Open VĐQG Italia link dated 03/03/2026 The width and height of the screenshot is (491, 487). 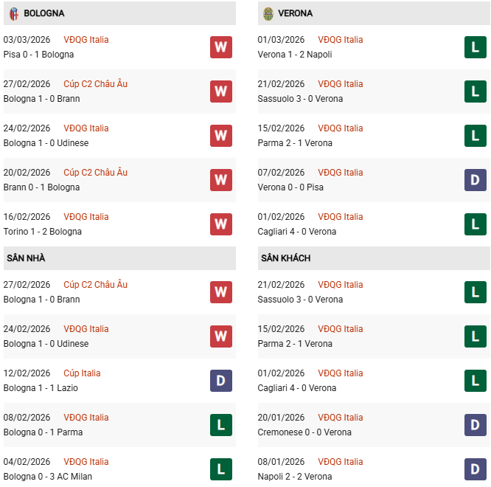click(86, 40)
